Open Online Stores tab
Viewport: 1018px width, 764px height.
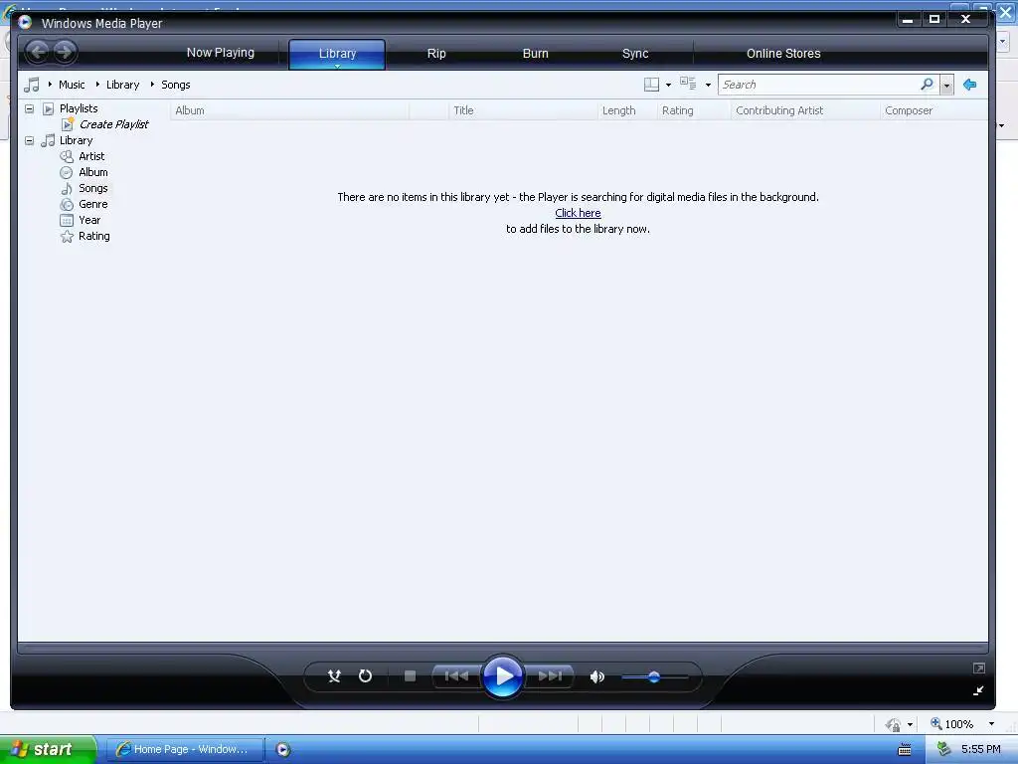(x=783, y=54)
